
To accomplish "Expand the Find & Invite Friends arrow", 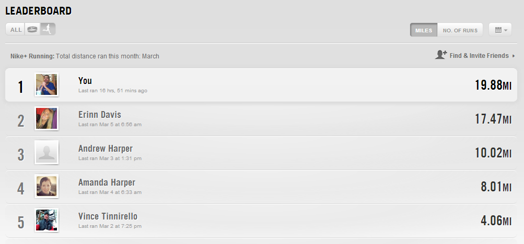I will 514,56.
